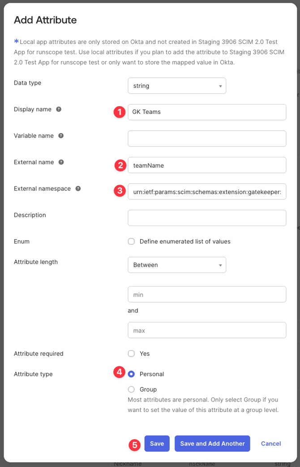300x467 pixels.
Task: Cancel the Add Attribute dialog
Action: [271, 444]
